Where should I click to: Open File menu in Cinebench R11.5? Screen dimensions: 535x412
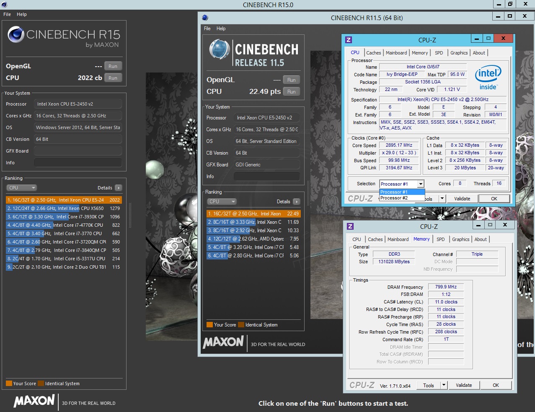(207, 29)
